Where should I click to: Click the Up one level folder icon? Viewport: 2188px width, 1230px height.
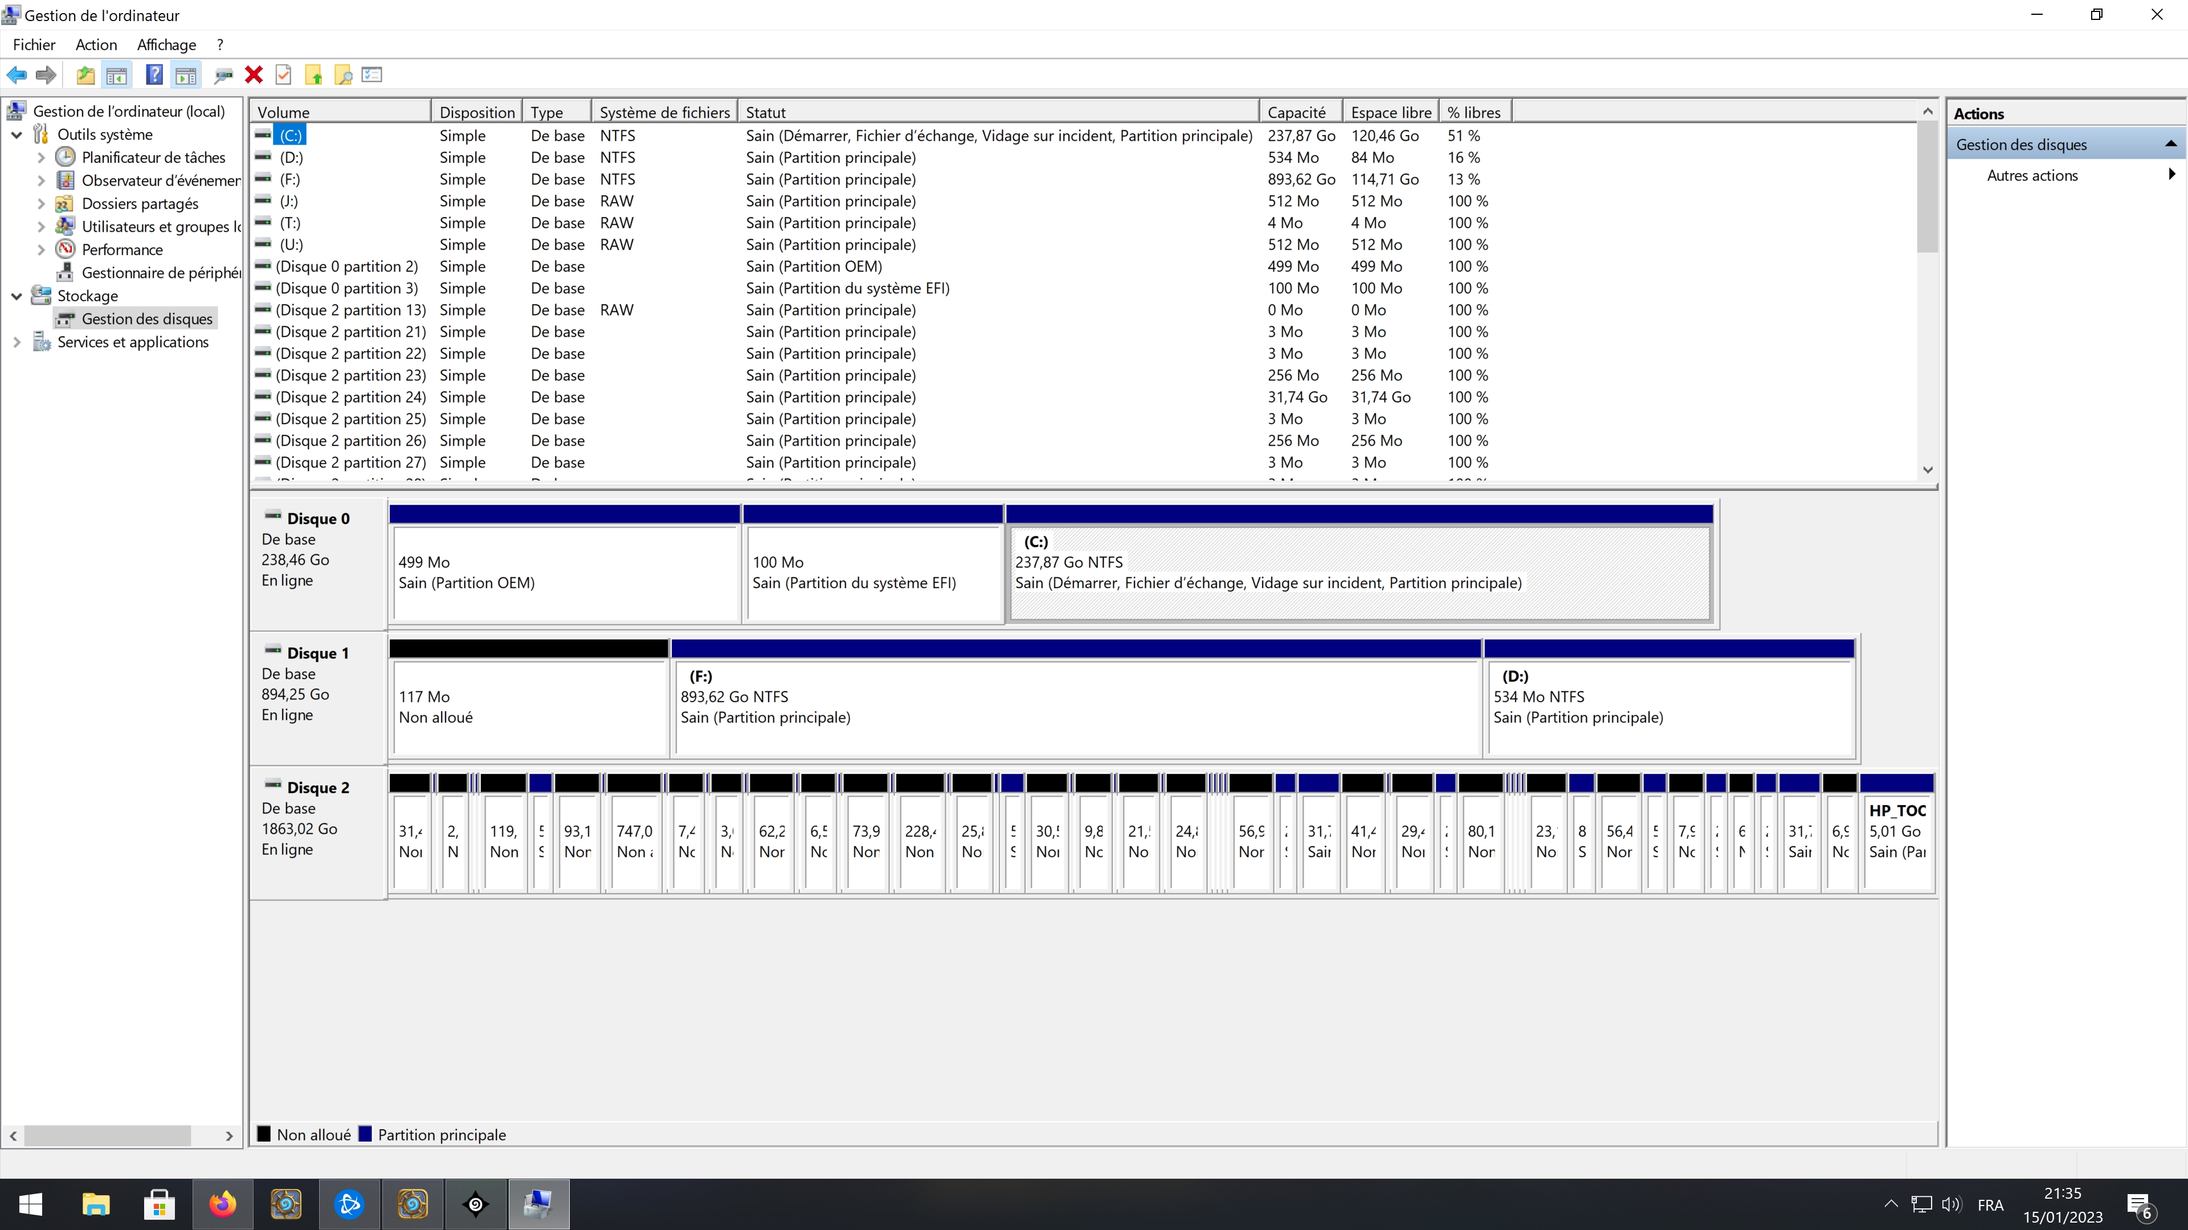[x=85, y=75]
